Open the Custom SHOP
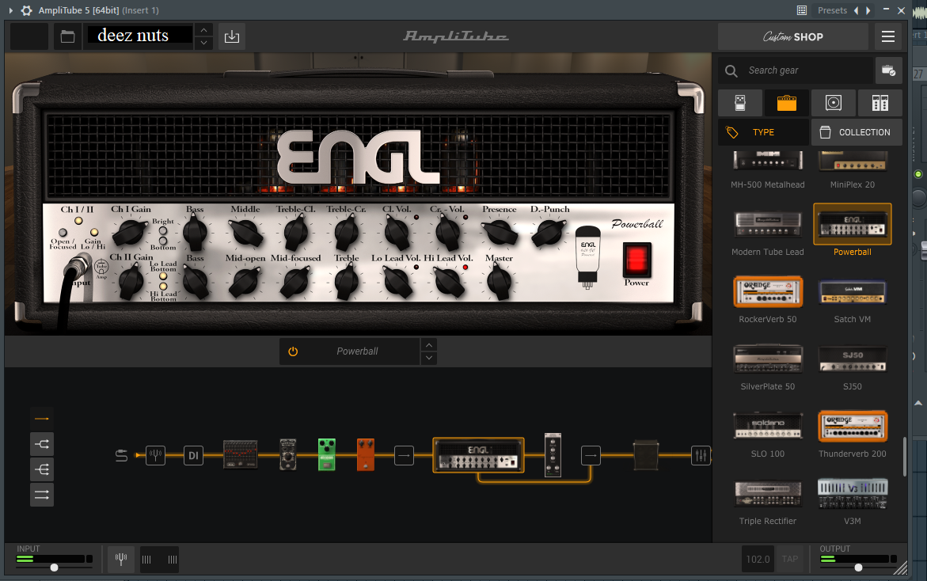 pyautogui.click(x=792, y=36)
